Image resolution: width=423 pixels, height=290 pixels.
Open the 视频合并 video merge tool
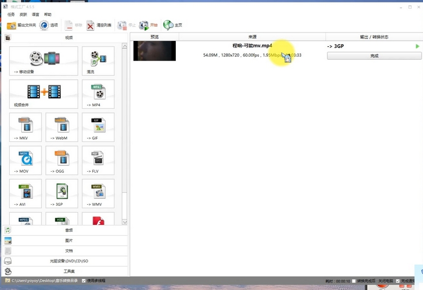pos(43,94)
